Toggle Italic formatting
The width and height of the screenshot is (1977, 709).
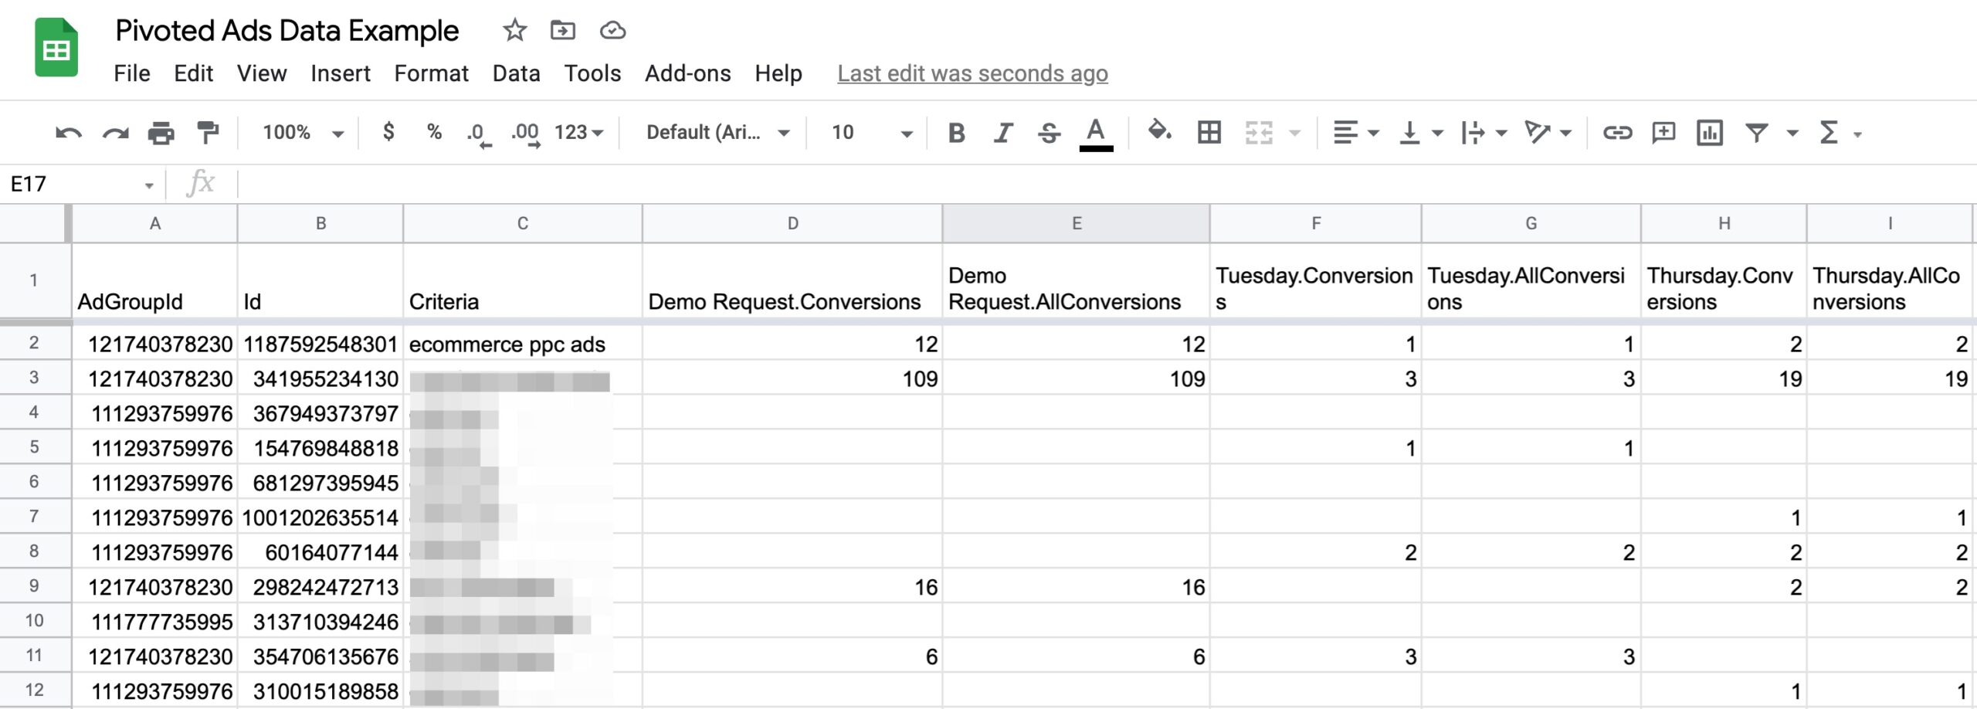(x=1002, y=133)
